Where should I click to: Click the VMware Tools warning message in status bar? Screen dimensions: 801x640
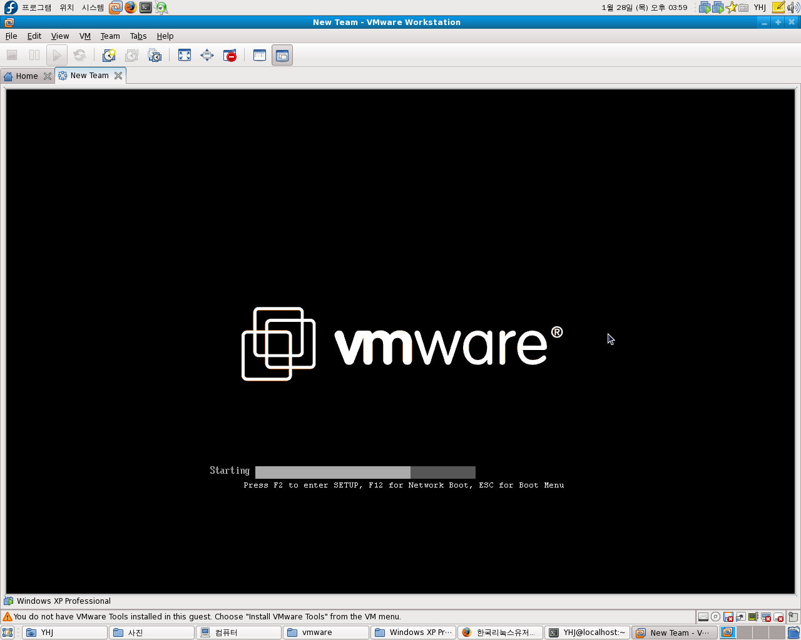tap(207, 617)
